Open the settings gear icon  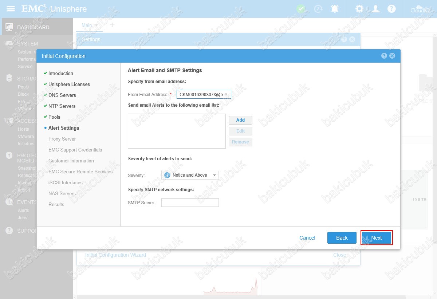pyautogui.click(x=359, y=9)
